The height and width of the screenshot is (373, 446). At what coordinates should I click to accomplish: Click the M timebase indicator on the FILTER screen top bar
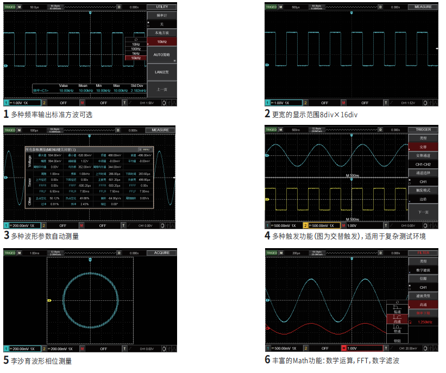pos(280,253)
